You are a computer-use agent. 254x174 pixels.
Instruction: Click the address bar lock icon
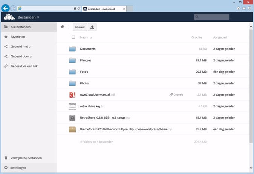(x=75, y=8)
